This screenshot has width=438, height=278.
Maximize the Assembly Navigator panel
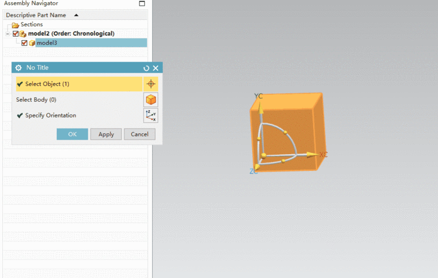coord(142,3)
